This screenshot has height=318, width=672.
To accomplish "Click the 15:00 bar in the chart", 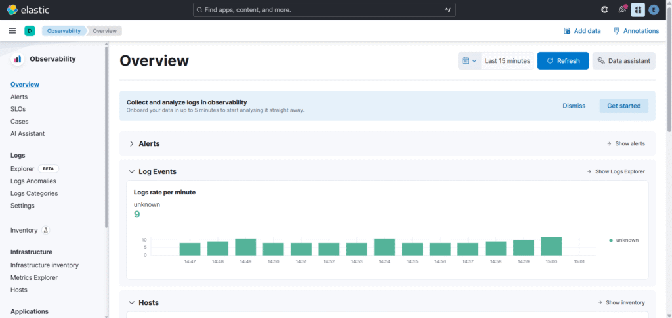I will pyautogui.click(x=551, y=246).
